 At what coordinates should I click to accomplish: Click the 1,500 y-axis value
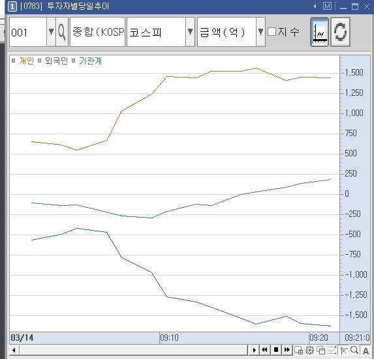click(354, 72)
